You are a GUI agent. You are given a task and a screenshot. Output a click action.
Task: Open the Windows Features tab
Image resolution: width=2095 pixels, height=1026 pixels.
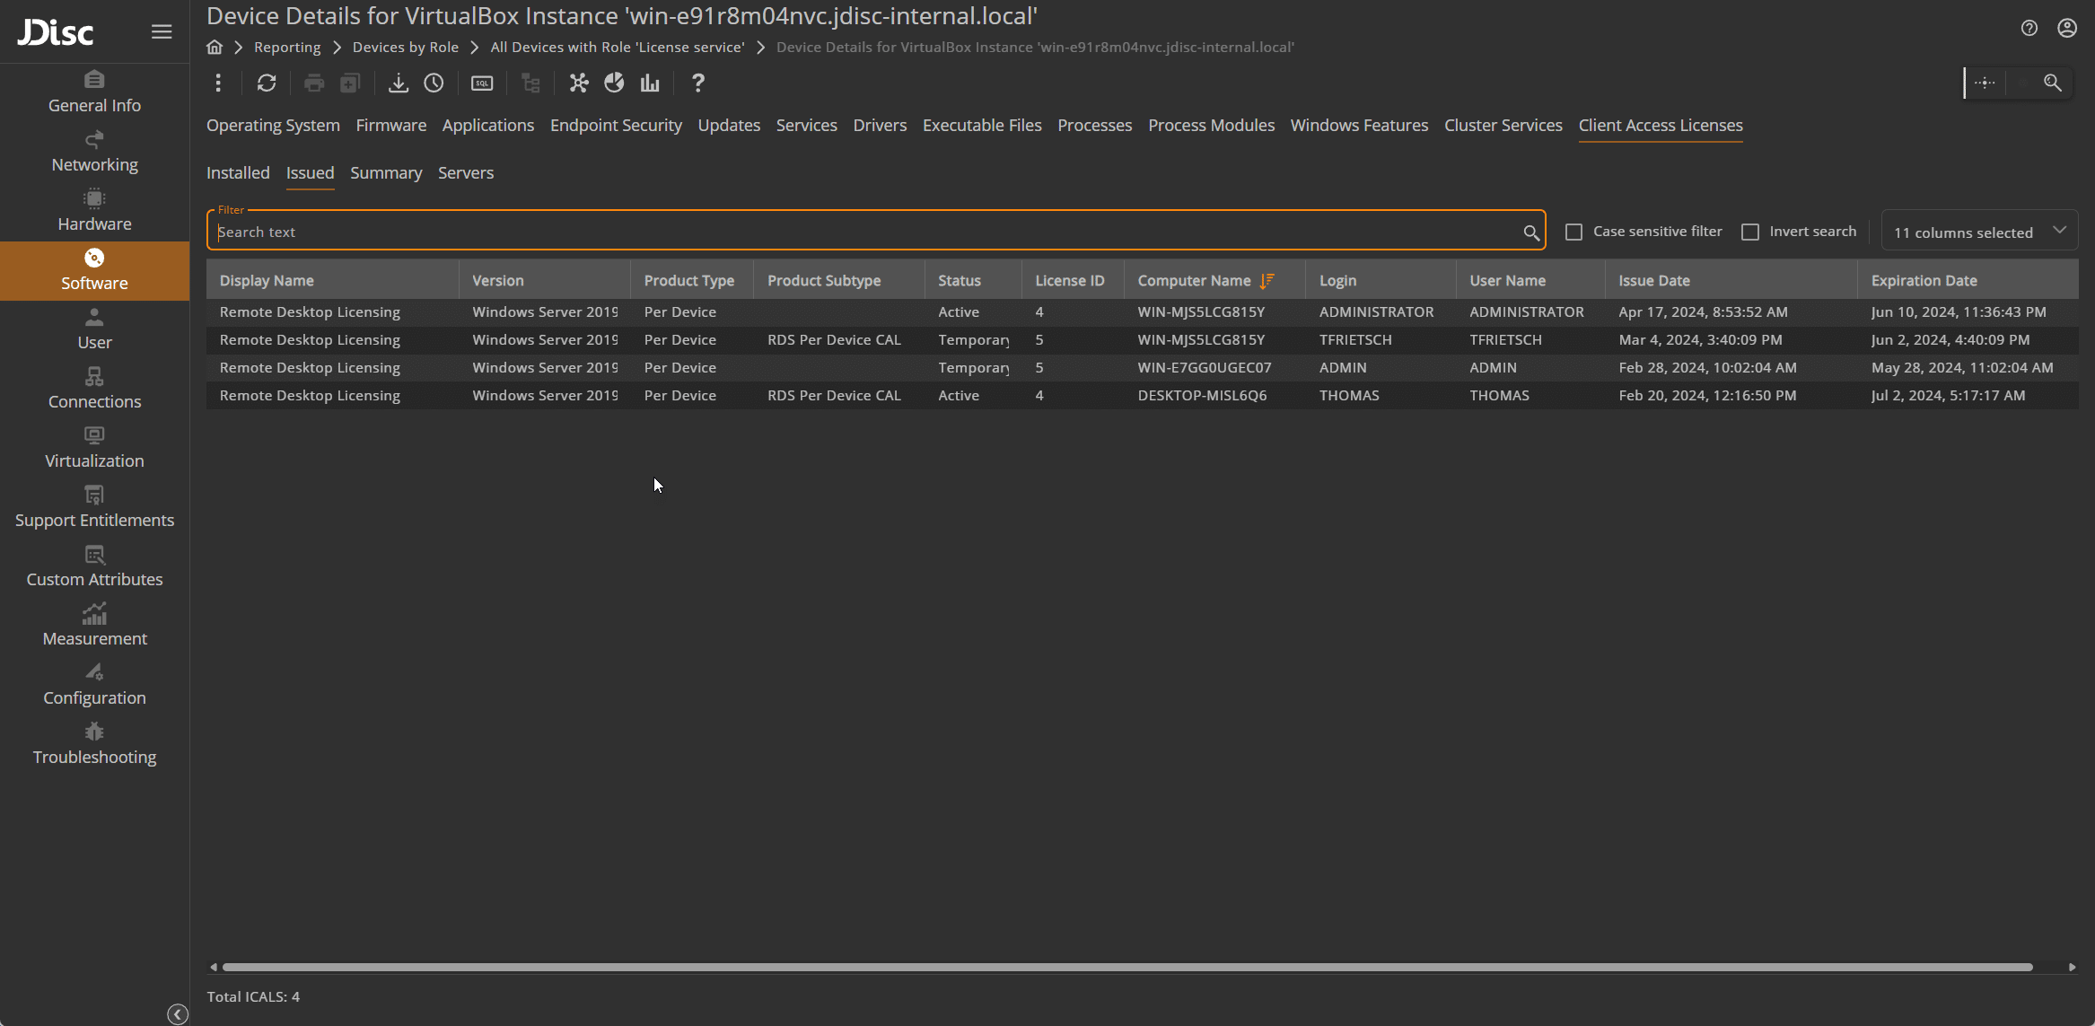point(1359,126)
